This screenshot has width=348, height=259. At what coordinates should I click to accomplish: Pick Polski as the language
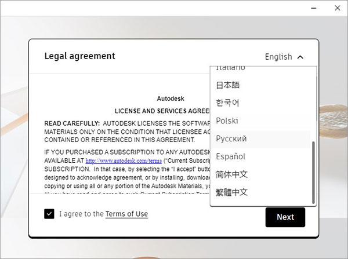click(227, 121)
